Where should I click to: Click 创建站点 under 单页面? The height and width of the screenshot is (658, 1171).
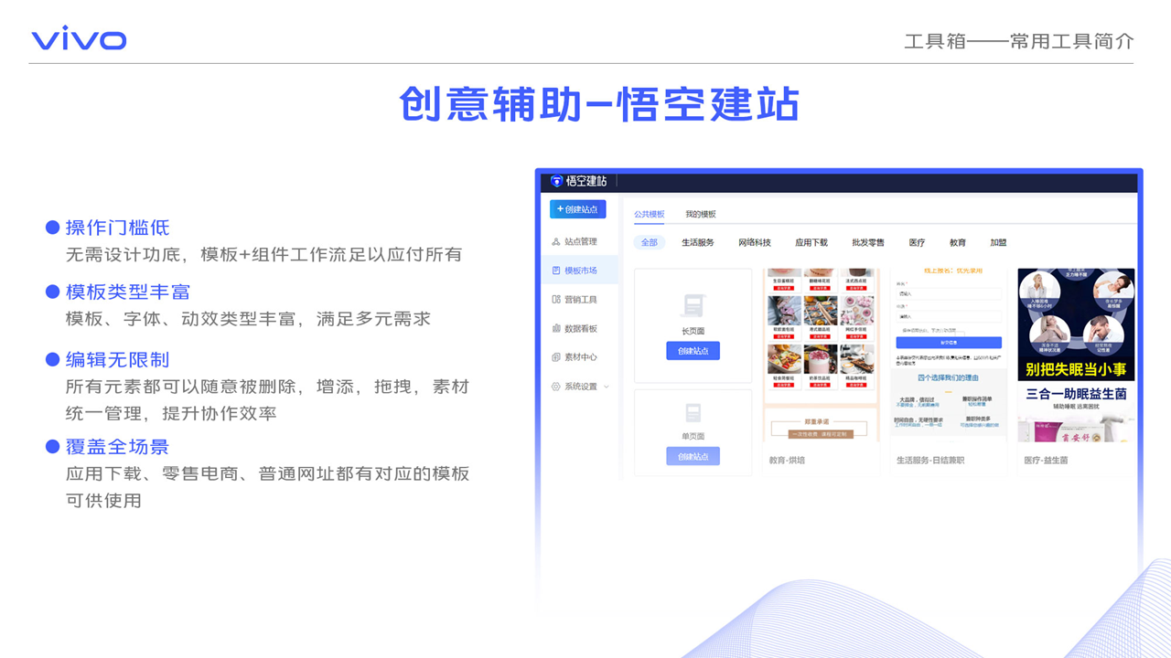click(x=693, y=456)
